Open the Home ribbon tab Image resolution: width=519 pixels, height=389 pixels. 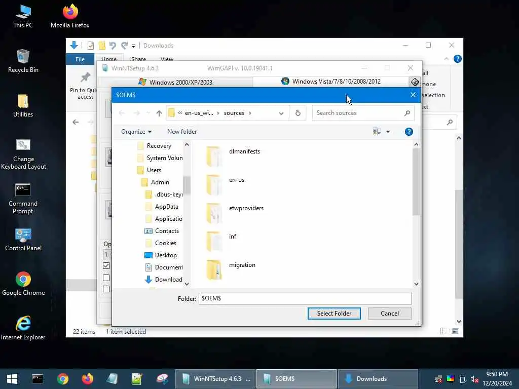109,59
